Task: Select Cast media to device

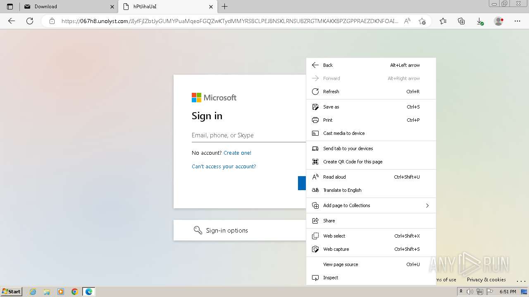Action: point(371,133)
